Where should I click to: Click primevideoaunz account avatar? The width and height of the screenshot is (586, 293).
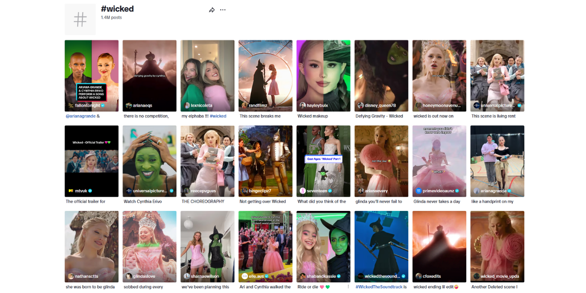[x=419, y=191]
